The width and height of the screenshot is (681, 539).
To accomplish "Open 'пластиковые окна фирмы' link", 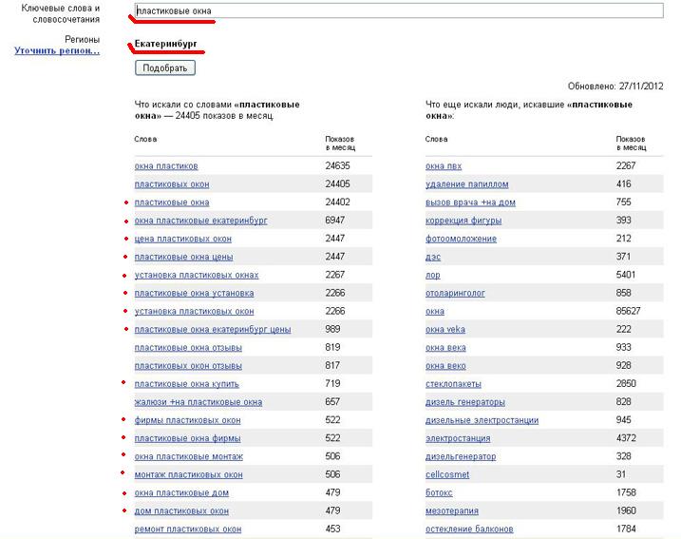I will (x=187, y=438).
